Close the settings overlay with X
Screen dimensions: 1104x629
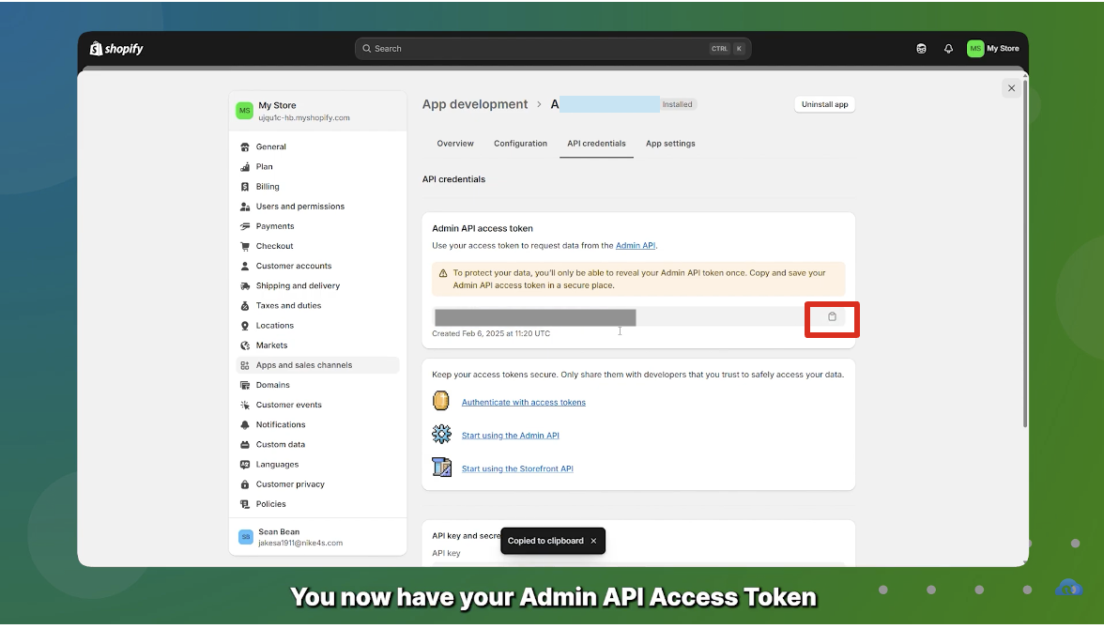(x=1011, y=88)
